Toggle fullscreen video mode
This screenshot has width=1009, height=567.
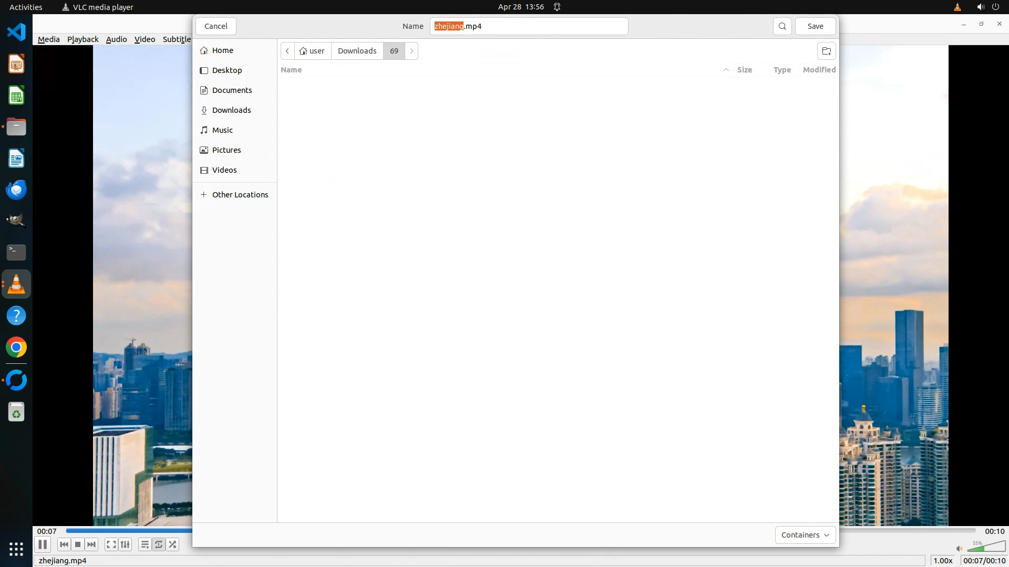click(x=111, y=544)
